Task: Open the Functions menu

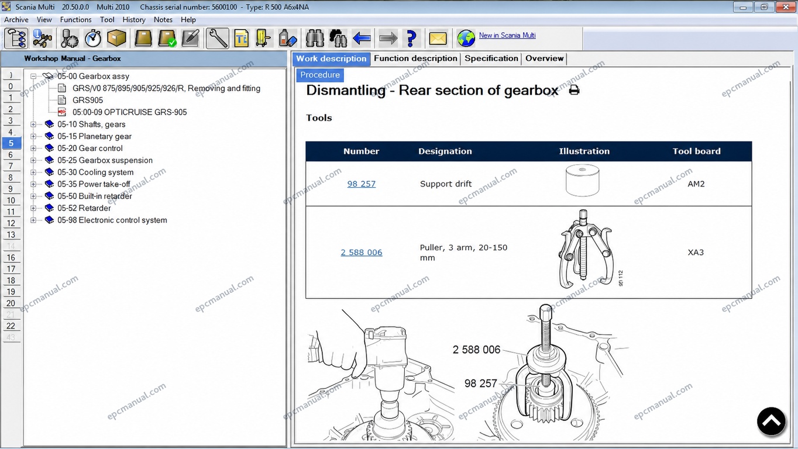Action: (76, 19)
